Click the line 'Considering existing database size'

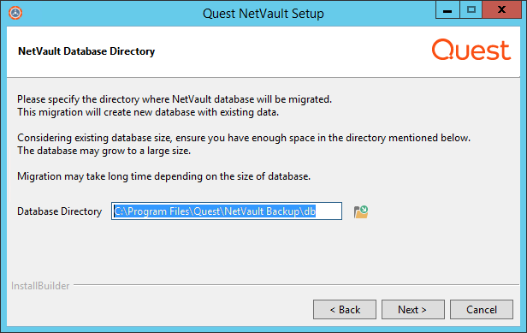coord(244,138)
